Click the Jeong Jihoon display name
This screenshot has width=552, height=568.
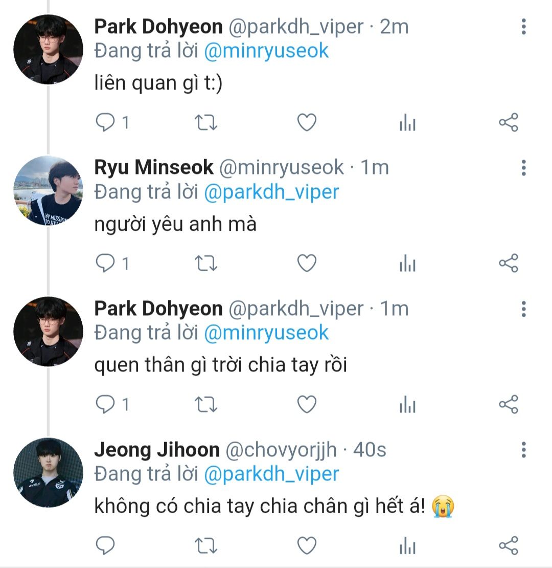[157, 450]
